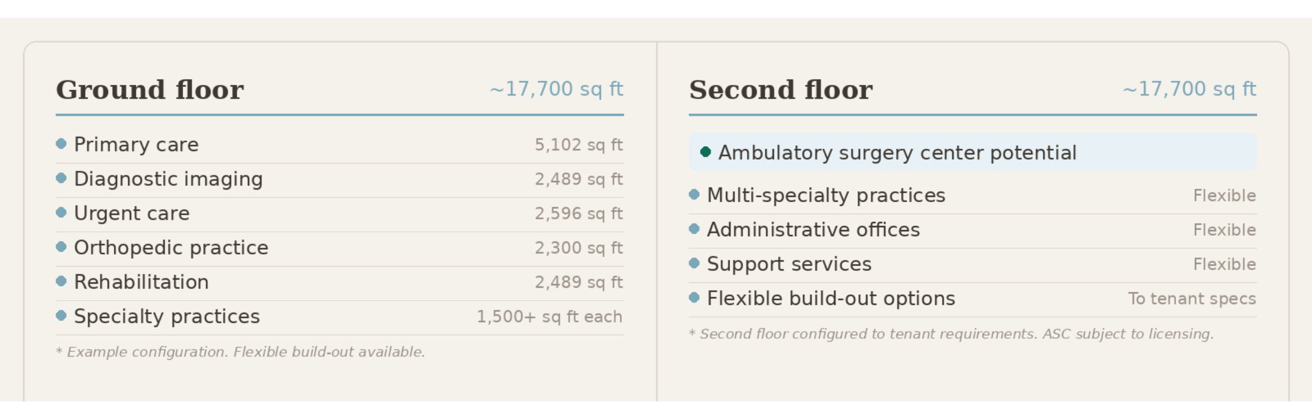Screen dimensions: 1312x419
Task: Click the Example configuration footnote
Action: 241,352
